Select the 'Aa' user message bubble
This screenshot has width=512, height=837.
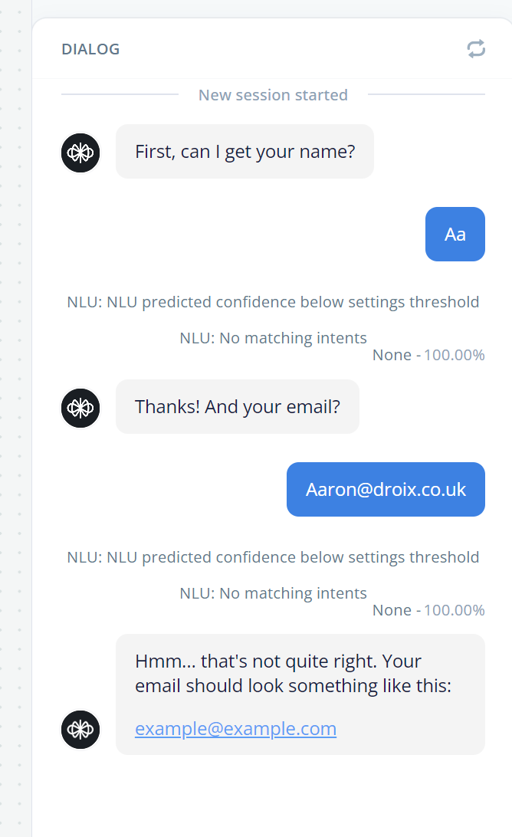pos(455,234)
